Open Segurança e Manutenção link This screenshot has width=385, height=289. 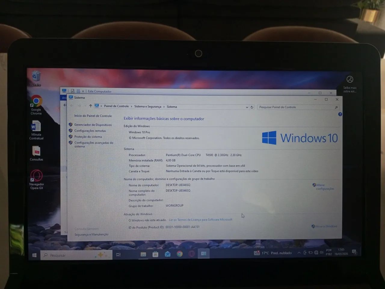click(91, 235)
